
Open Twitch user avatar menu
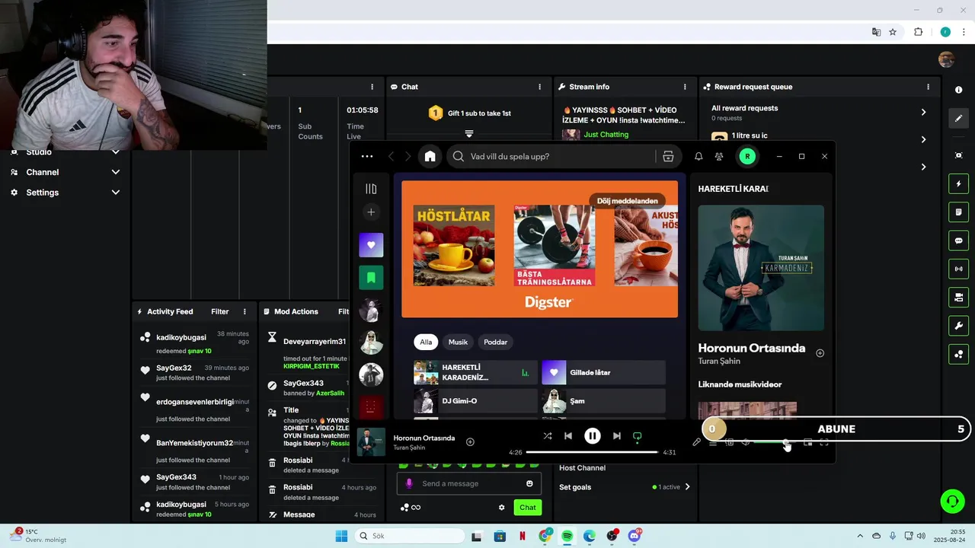[946, 59]
